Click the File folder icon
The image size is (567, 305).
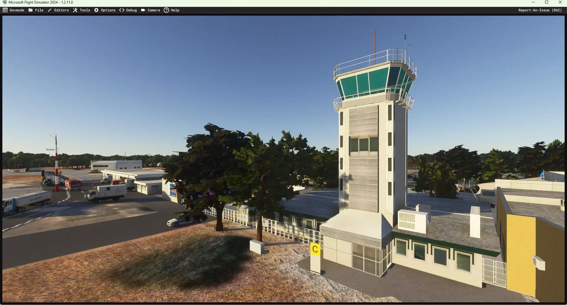click(x=30, y=10)
